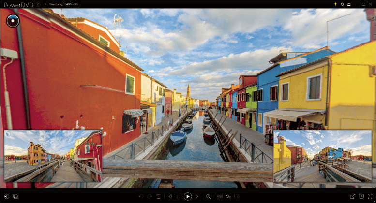Screen dimensions: 376x203
Task: Open PowerDVD settings gear in title bar
Action: [342, 4]
